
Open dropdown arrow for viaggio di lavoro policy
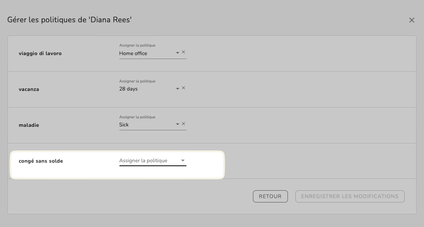pos(177,53)
